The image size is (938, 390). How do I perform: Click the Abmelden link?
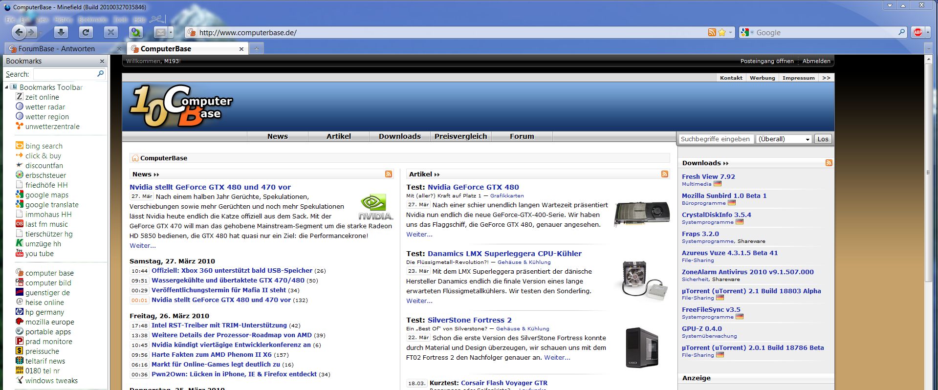(x=816, y=61)
